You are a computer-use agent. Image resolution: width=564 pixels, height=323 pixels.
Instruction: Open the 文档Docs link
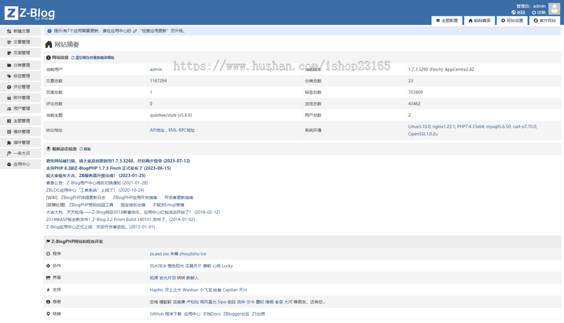coord(211,314)
